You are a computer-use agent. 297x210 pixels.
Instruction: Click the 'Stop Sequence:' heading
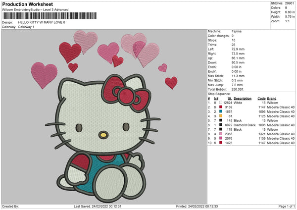click(219, 94)
